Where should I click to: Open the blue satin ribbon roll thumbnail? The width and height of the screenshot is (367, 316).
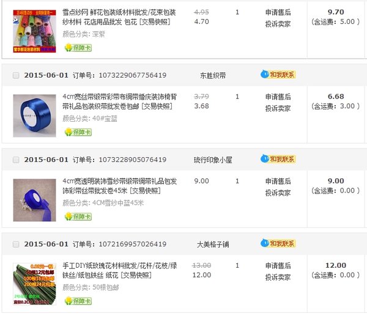coord(34,116)
